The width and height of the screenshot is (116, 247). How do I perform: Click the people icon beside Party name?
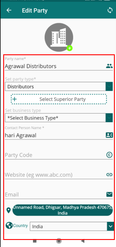click(109, 66)
